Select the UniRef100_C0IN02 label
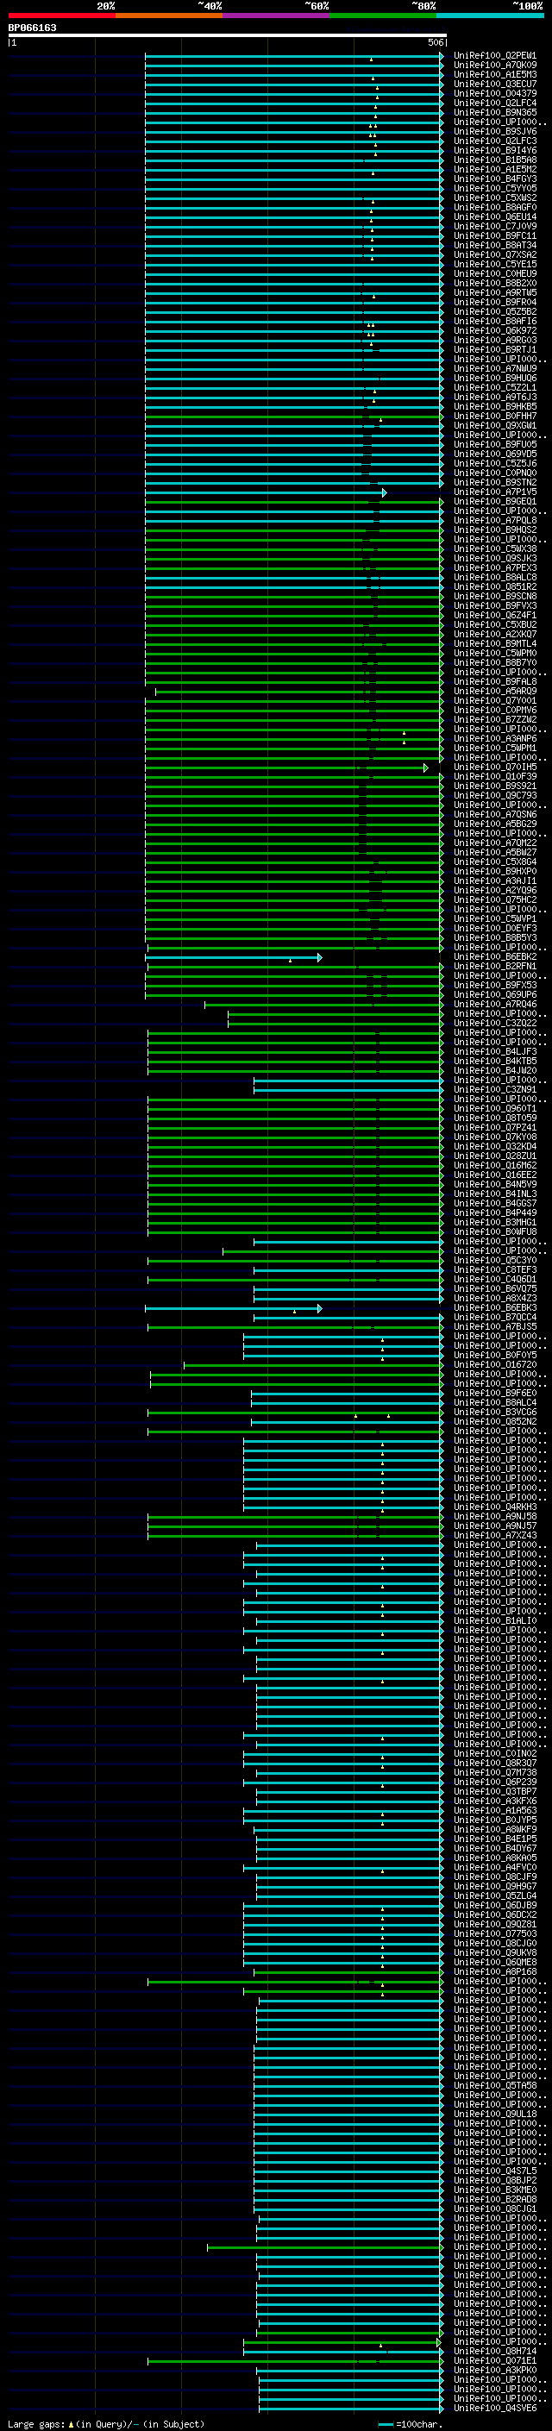The height and width of the screenshot is (2431, 552). pos(494,1753)
